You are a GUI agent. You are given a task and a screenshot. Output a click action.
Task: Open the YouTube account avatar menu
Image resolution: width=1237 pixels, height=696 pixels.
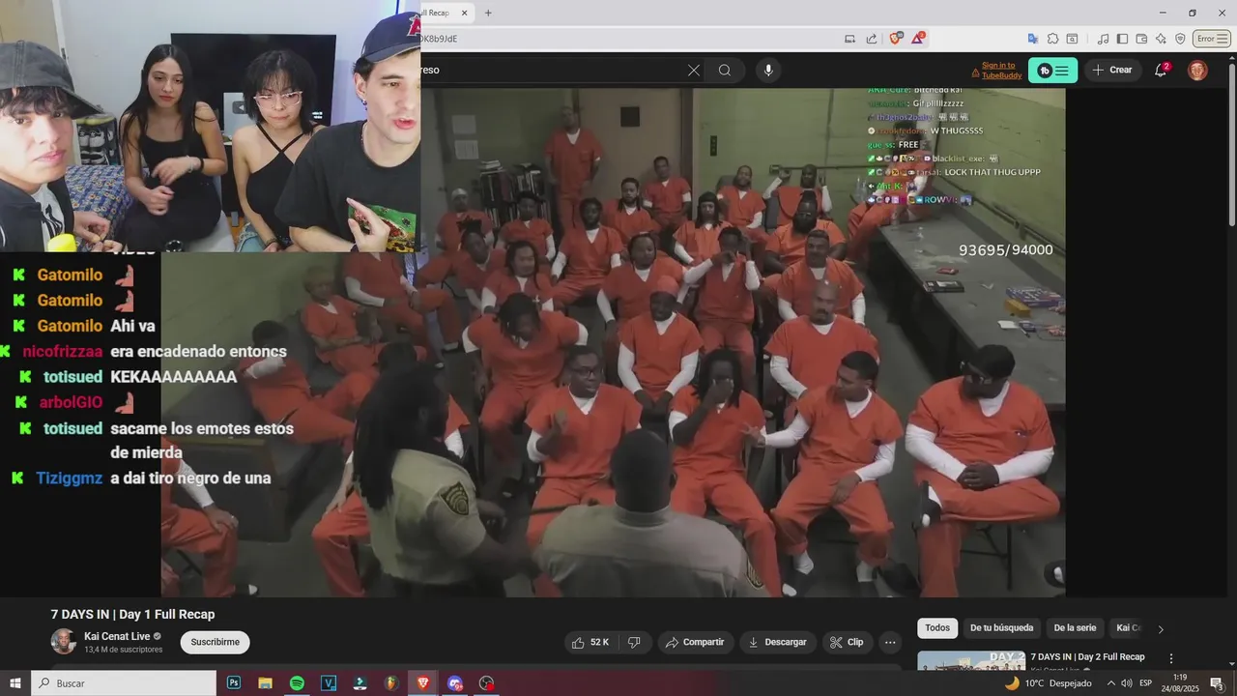(1197, 70)
